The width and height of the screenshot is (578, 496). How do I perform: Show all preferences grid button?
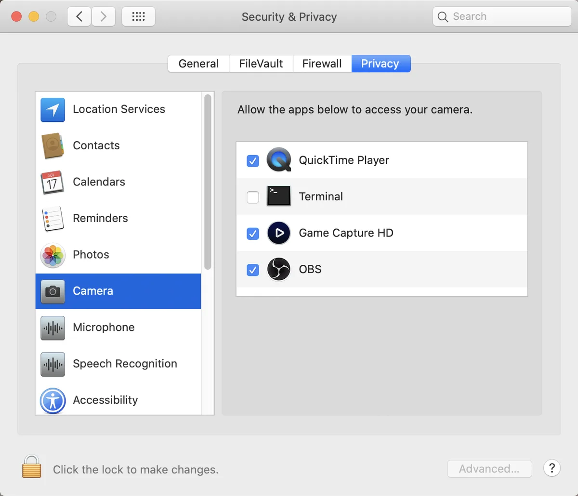click(139, 17)
